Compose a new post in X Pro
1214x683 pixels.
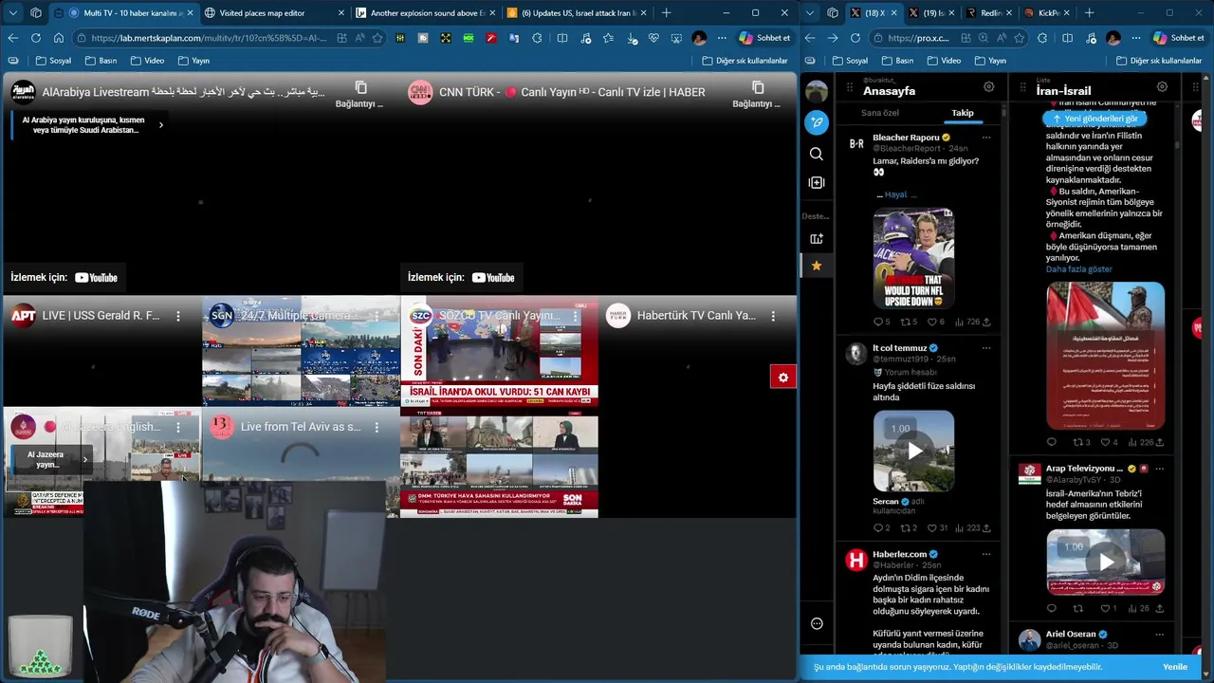[x=817, y=122]
